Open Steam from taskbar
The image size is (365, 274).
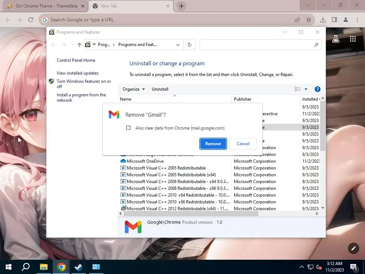point(78,267)
